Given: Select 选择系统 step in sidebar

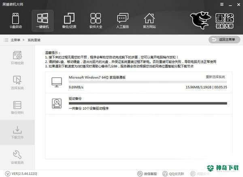Looking at the screenshot, I should (17, 82).
